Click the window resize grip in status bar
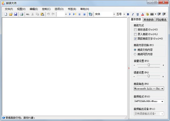 point(126,118)
